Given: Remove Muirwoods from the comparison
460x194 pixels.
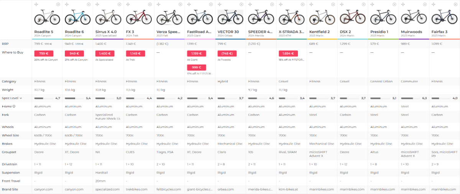Looking at the screenshot, I should 425,4.
